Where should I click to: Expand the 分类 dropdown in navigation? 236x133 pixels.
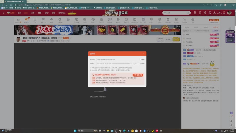33,13
